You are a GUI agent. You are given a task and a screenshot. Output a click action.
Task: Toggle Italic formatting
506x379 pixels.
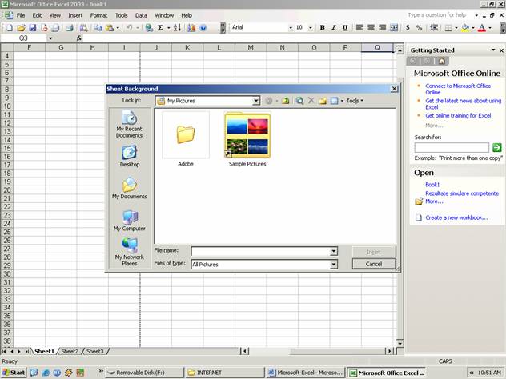point(334,28)
